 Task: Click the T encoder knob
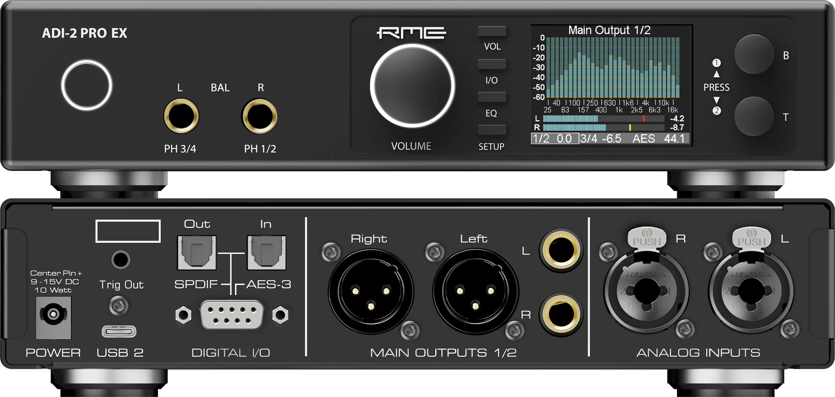coord(754,116)
